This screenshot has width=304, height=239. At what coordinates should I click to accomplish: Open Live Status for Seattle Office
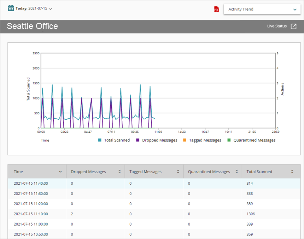pyautogui.click(x=277, y=26)
